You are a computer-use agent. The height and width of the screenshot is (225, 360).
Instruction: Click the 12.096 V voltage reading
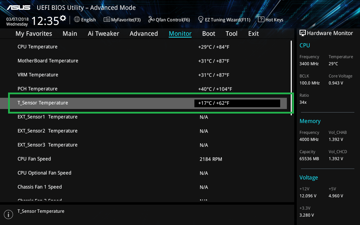(x=308, y=196)
